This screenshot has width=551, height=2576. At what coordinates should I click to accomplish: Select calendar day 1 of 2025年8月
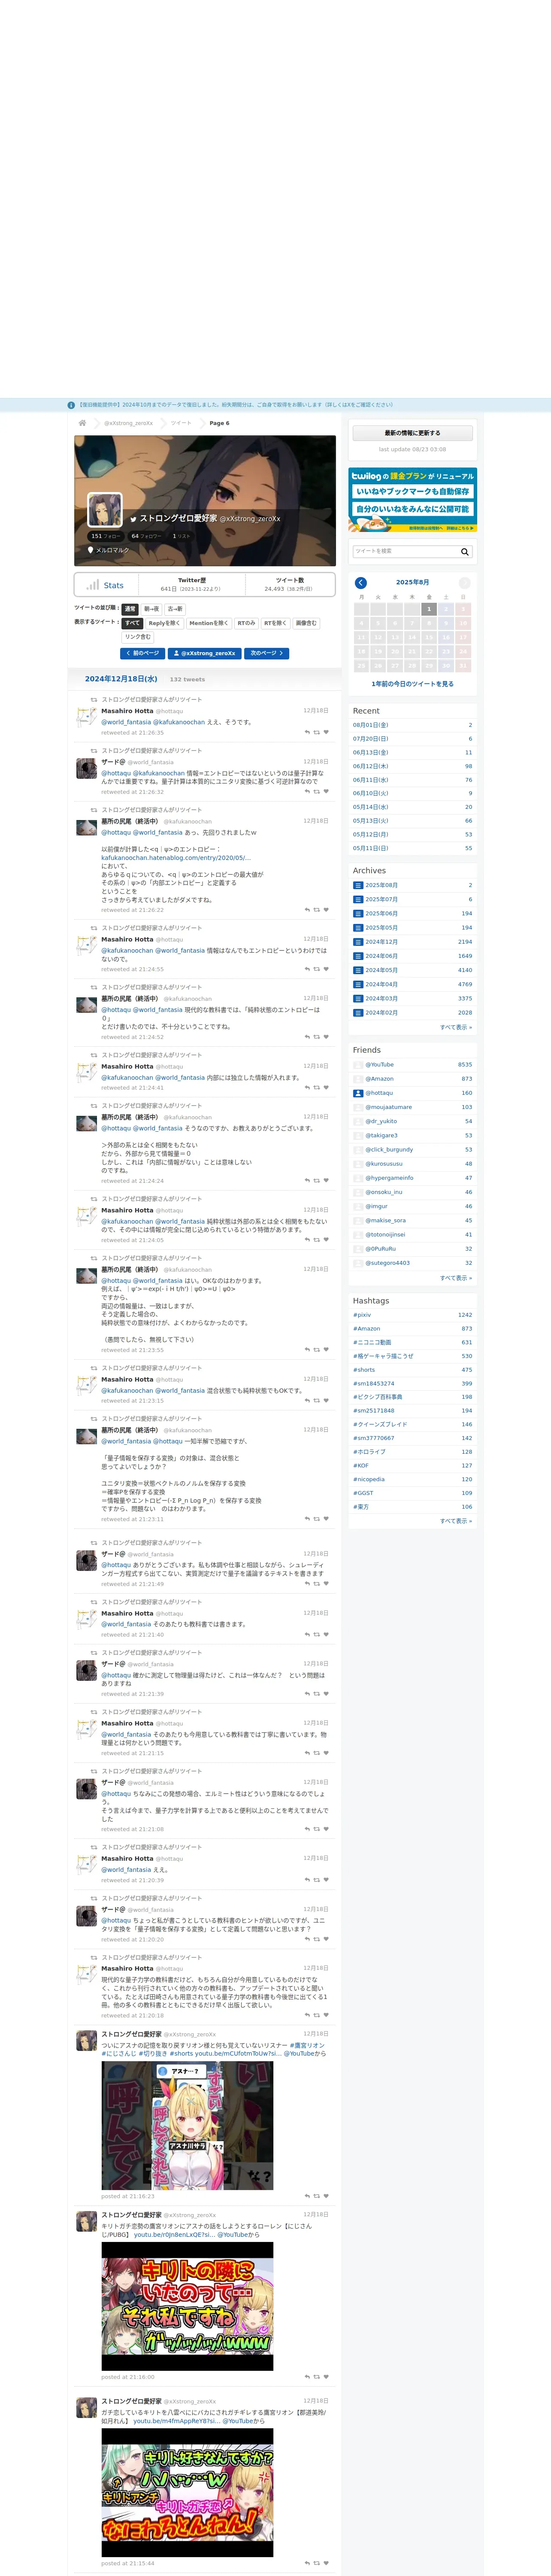[x=429, y=609]
